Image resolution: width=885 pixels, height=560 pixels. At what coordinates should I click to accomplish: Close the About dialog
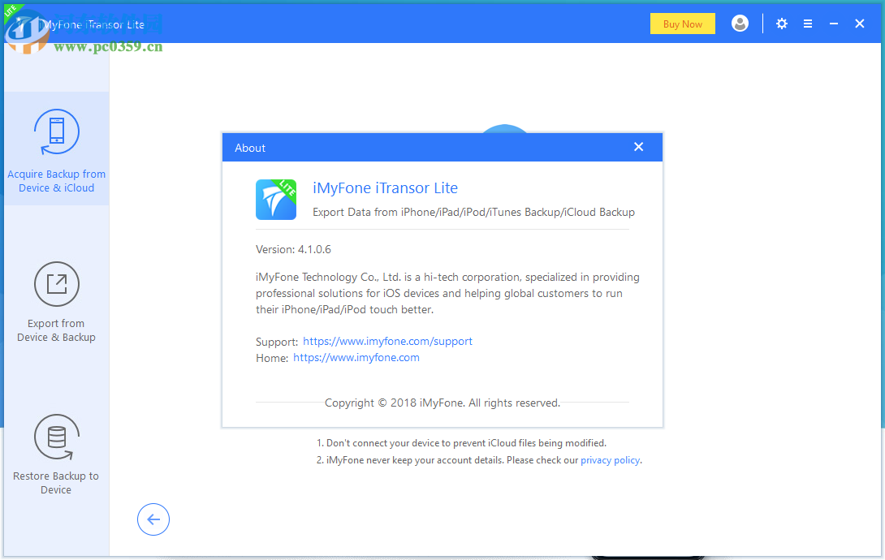(639, 147)
